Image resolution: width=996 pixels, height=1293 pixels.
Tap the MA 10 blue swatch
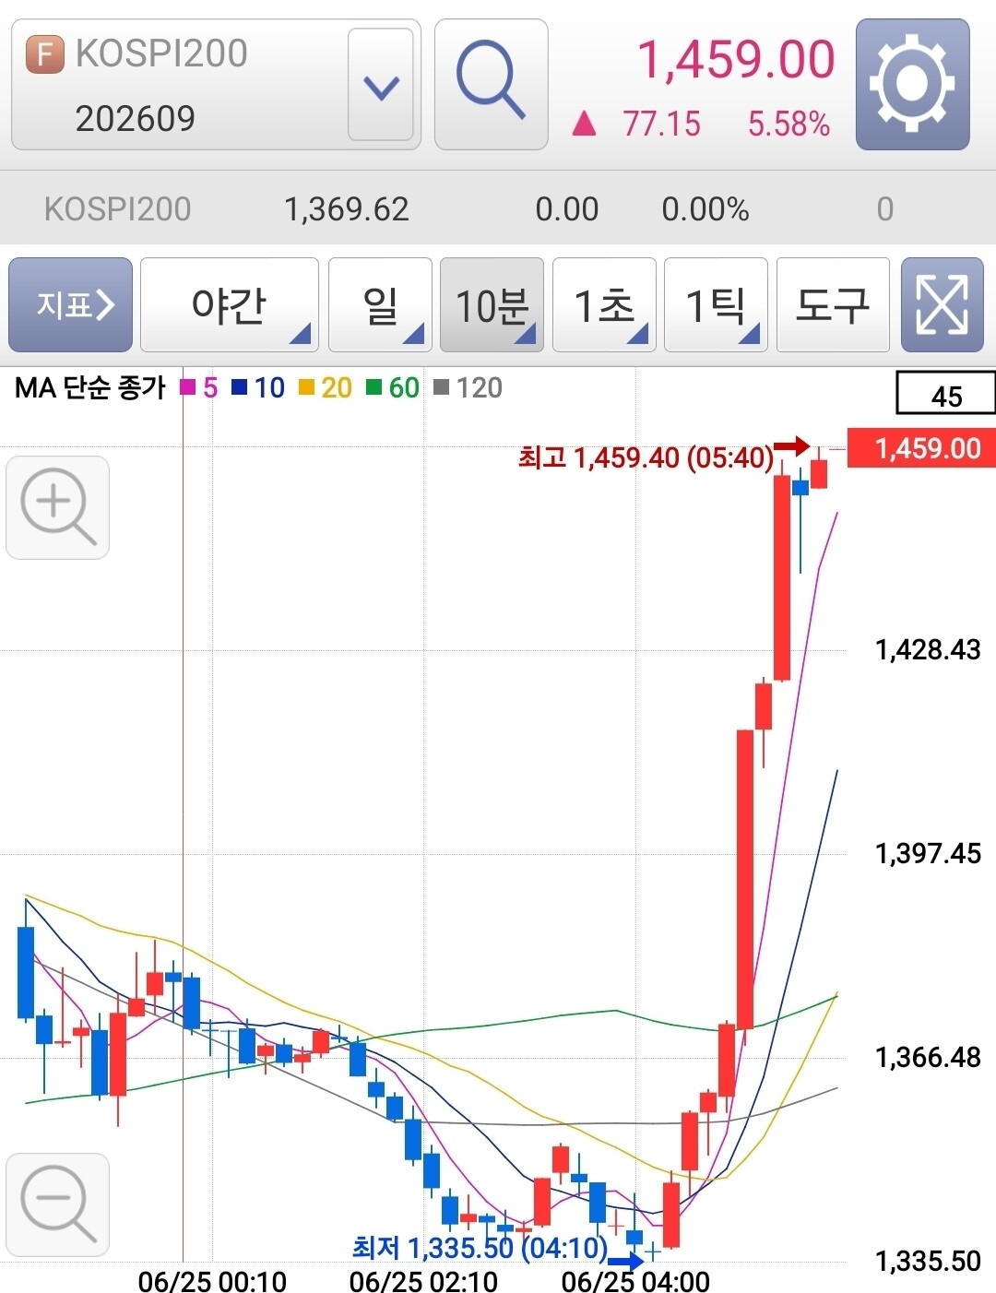(x=239, y=387)
